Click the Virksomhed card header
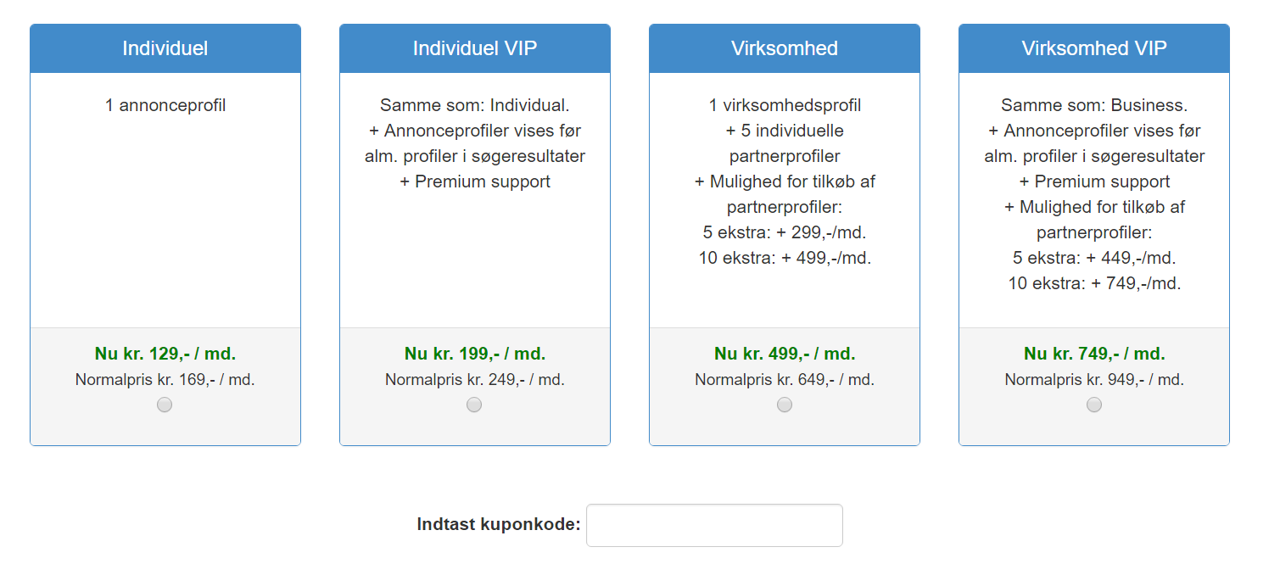This screenshot has height=575, width=1280. (785, 48)
